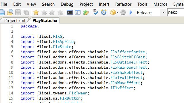Switch to the Project.xml tab
This screenshot has height=103, width=184.
click(x=15, y=21)
